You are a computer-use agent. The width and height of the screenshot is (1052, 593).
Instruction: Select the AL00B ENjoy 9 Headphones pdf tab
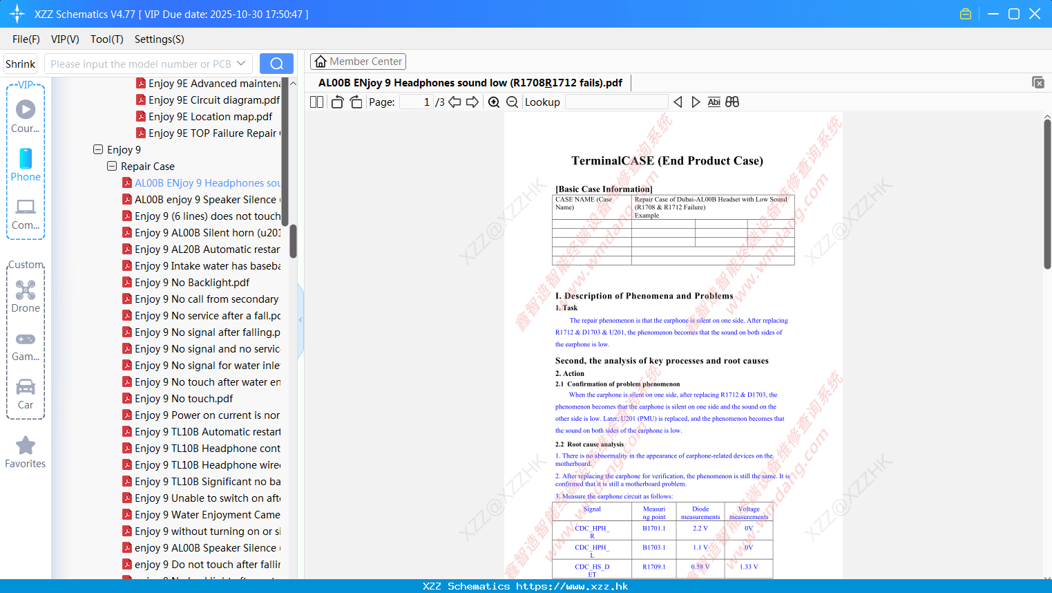470,83
